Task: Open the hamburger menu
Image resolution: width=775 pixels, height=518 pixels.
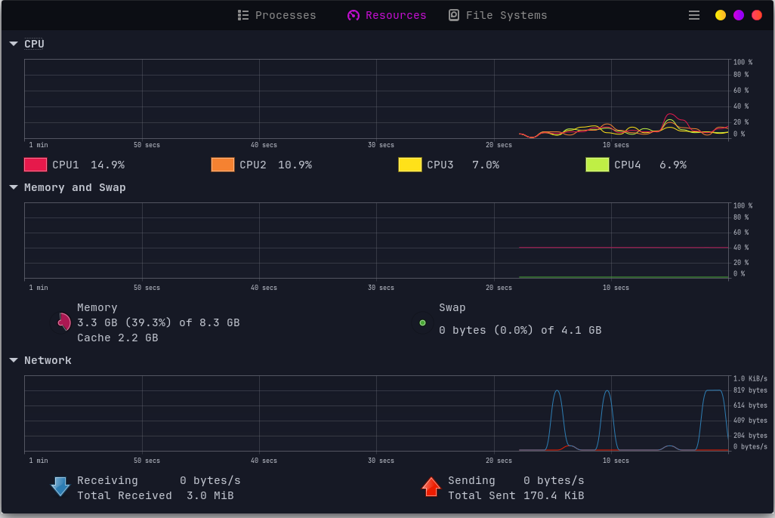Action: coord(693,14)
